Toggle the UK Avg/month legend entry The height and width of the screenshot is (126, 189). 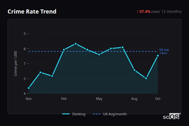110,114
